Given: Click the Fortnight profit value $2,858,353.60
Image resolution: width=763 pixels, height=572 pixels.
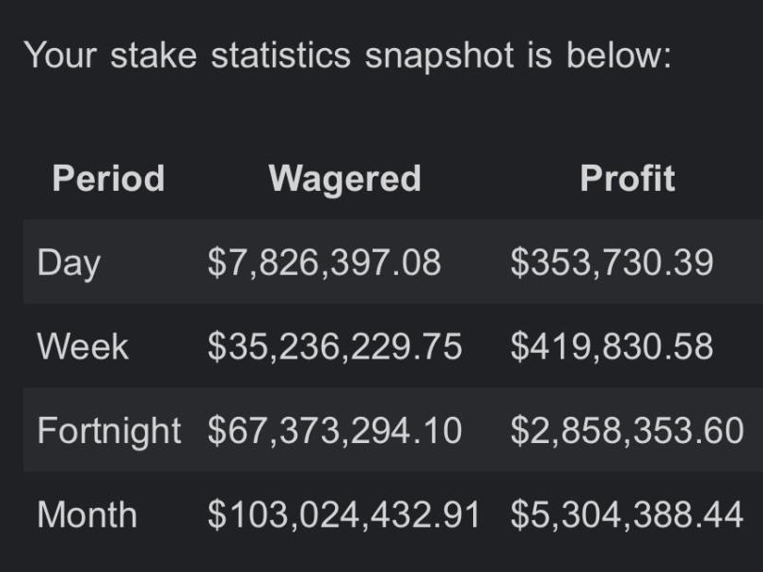Looking at the screenshot, I should (x=628, y=432).
